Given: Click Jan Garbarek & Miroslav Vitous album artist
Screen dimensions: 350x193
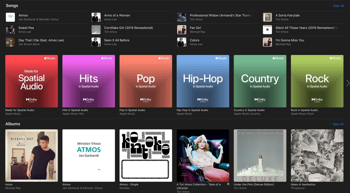Looking at the screenshot, I should pos(82,188).
